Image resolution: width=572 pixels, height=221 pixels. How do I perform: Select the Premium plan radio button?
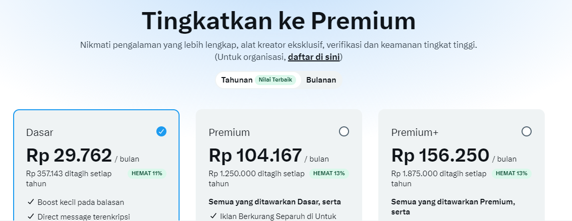344,131
